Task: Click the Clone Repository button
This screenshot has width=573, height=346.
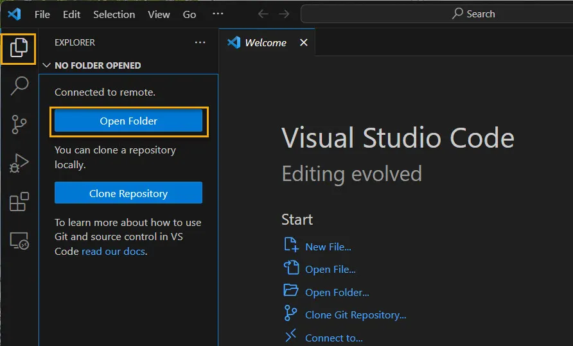Action: [x=128, y=193]
